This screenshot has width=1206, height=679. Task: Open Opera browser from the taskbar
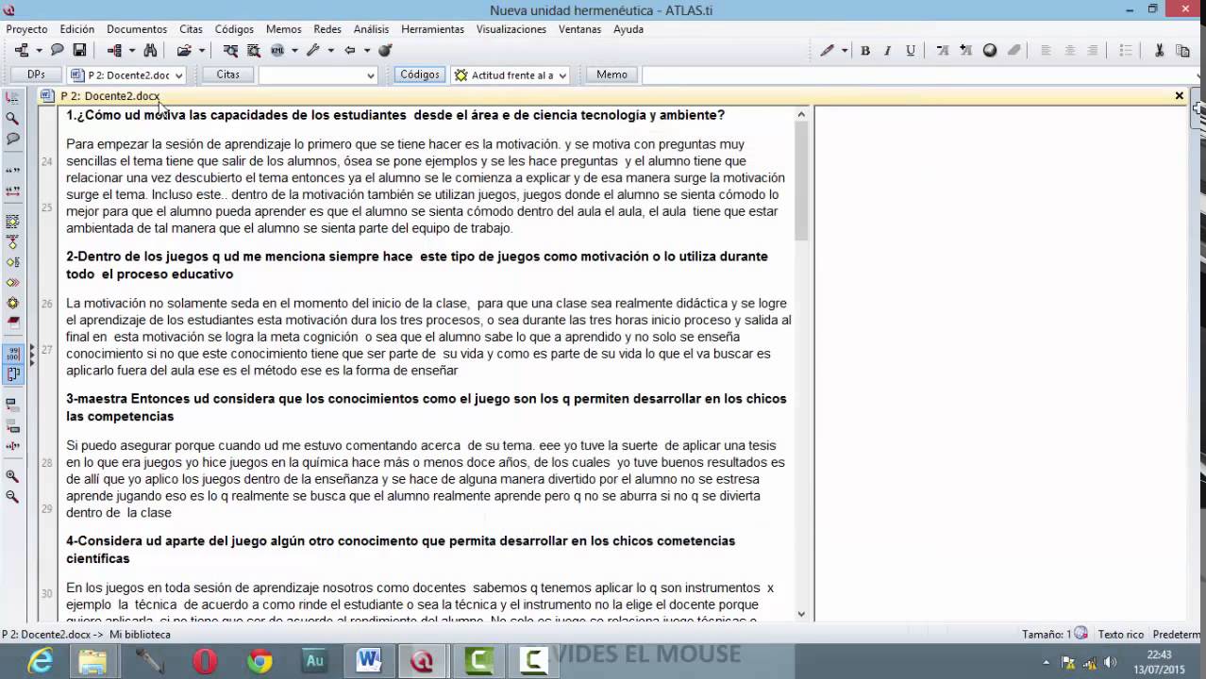pyautogui.click(x=205, y=661)
